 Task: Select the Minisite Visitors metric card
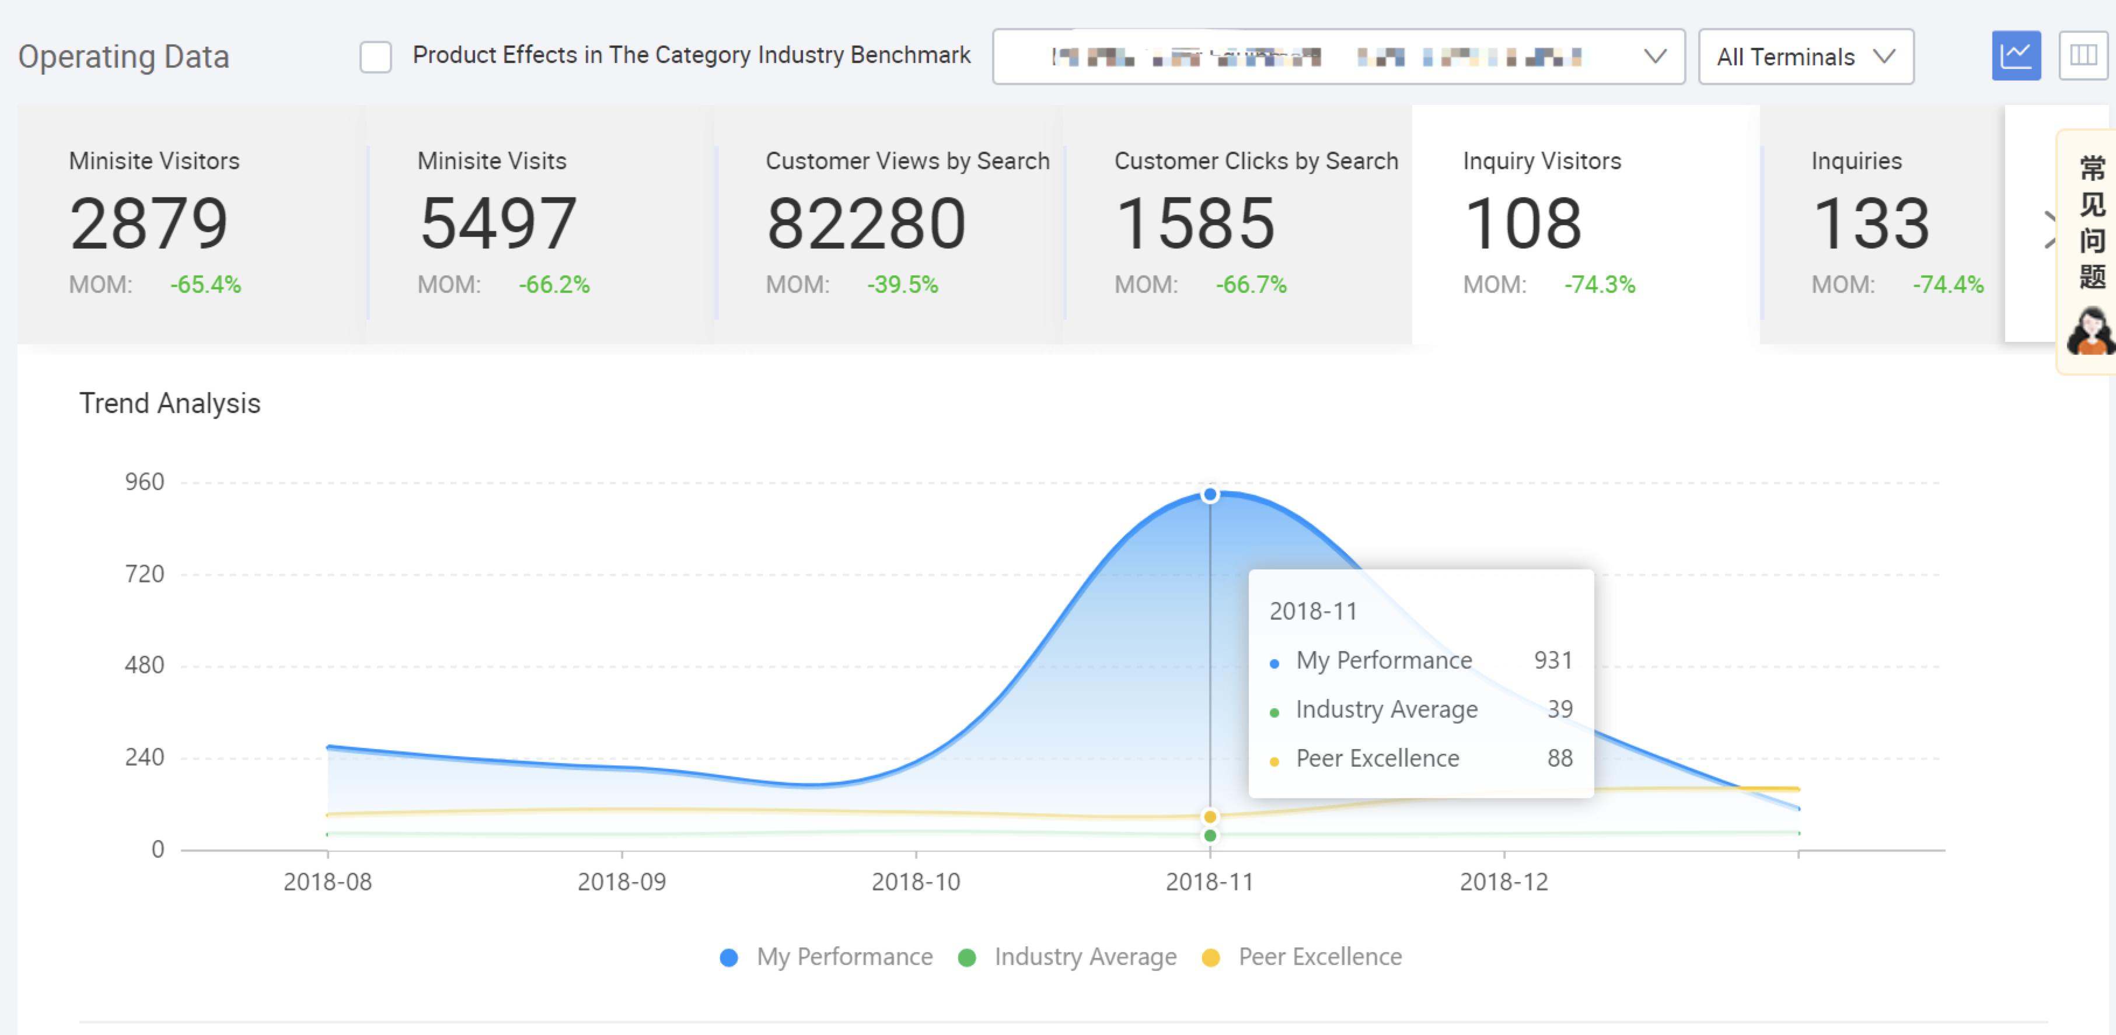[191, 223]
